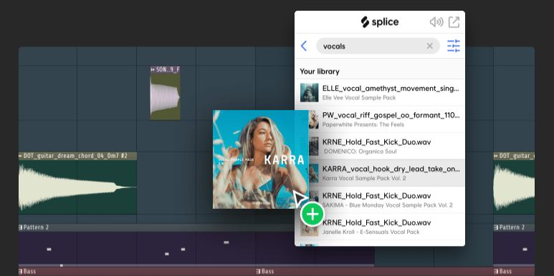Click Elle Vee Vocal Sample Pack thumbnail

(309, 93)
